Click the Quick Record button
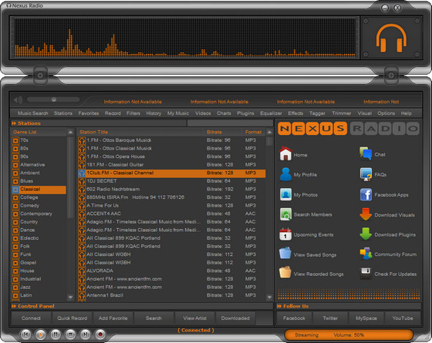This screenshot has width=432, height=343. pos(73,318)
